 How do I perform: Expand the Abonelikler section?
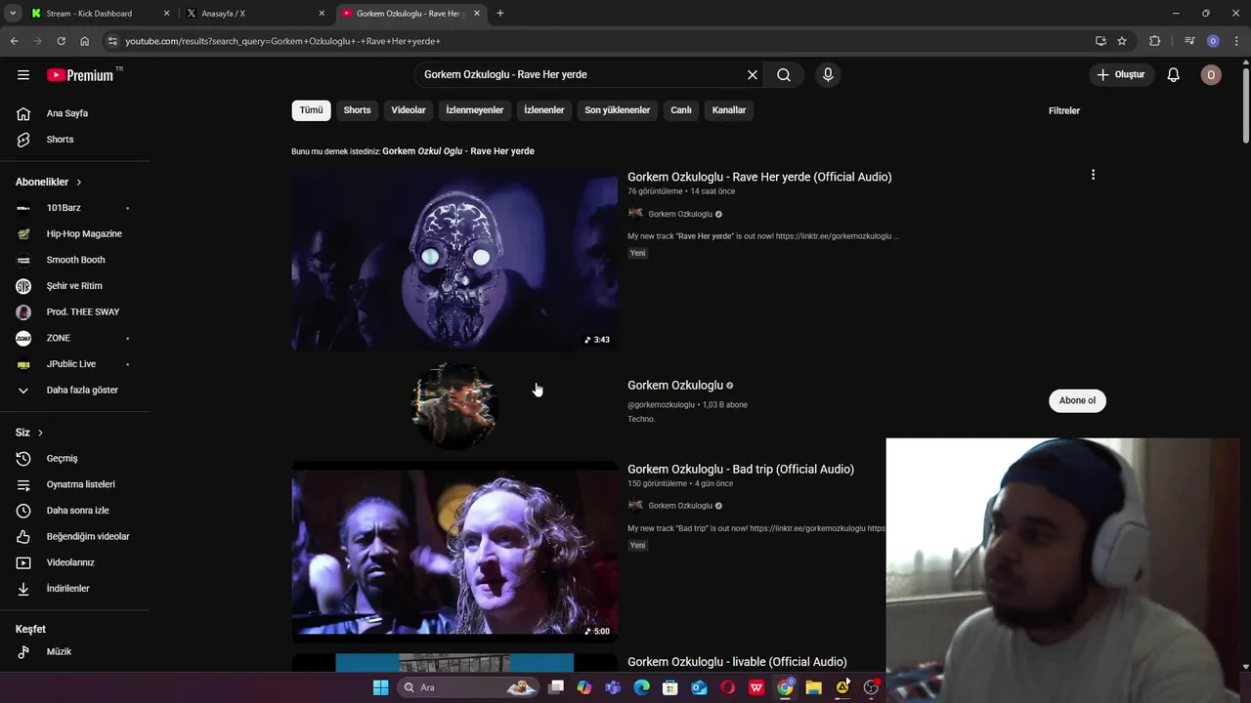(49, 182)
